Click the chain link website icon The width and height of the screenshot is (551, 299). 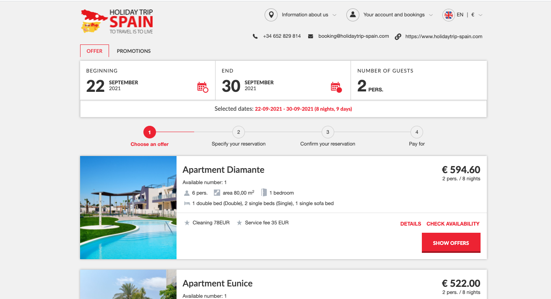pyautogui.click(x=398, y=36)
